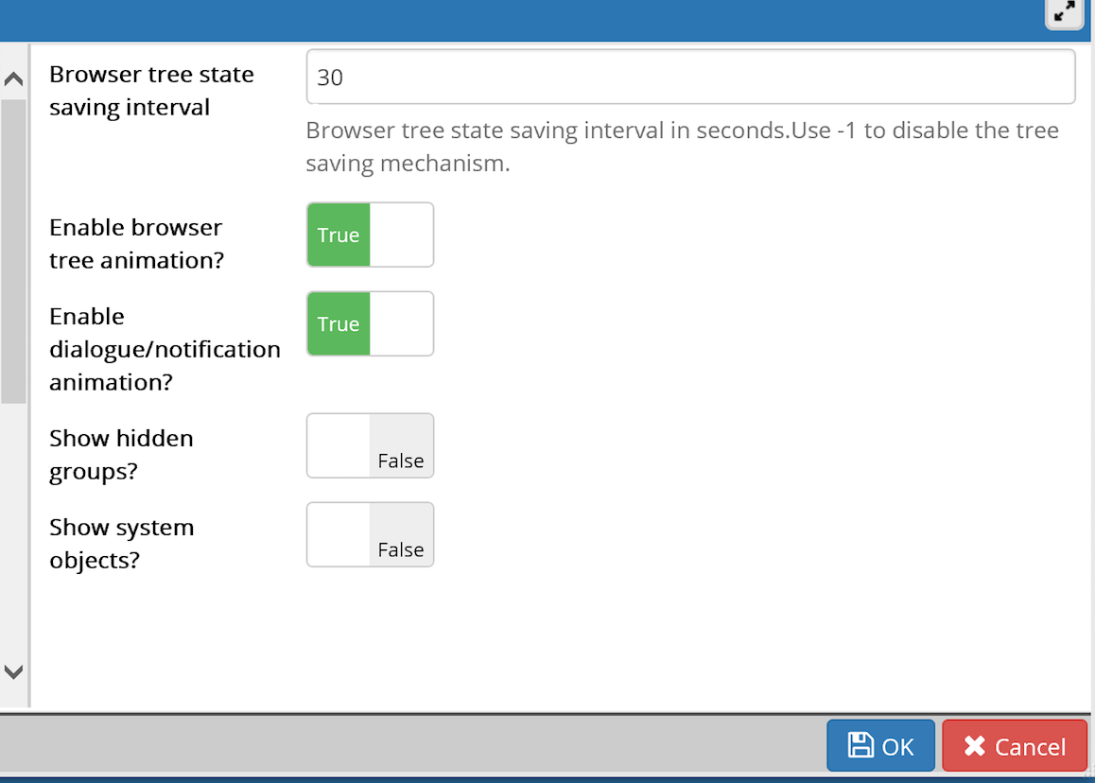Click the 'False' text on the hidden groups toggle

click(x=400, y=461)
